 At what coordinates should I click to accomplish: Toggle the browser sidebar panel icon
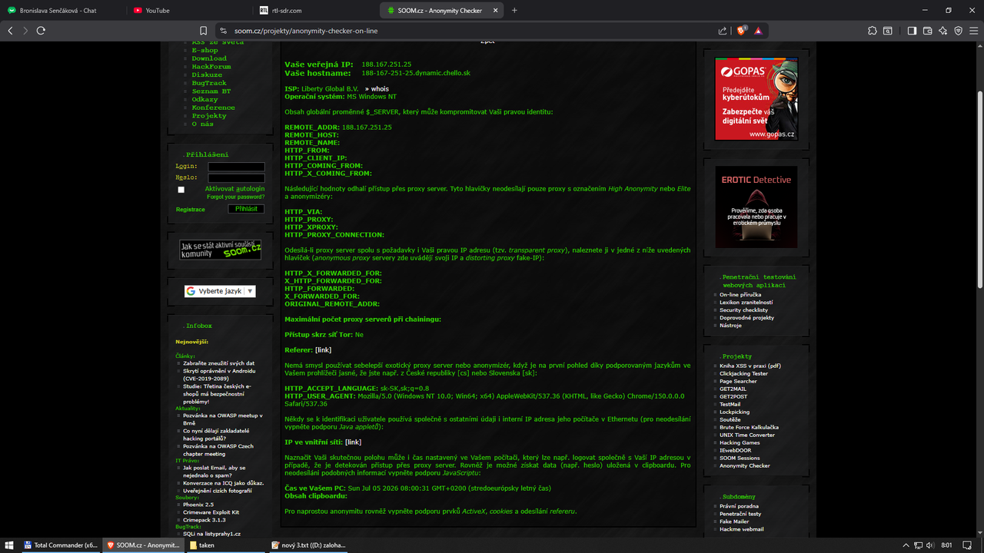[x=912, y=31]
